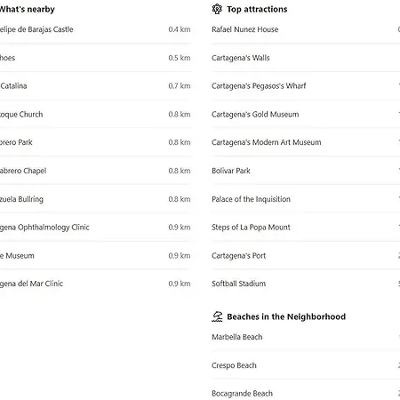
Task: Click the Beaches in the Neighborhood heading
Action: 286,316
